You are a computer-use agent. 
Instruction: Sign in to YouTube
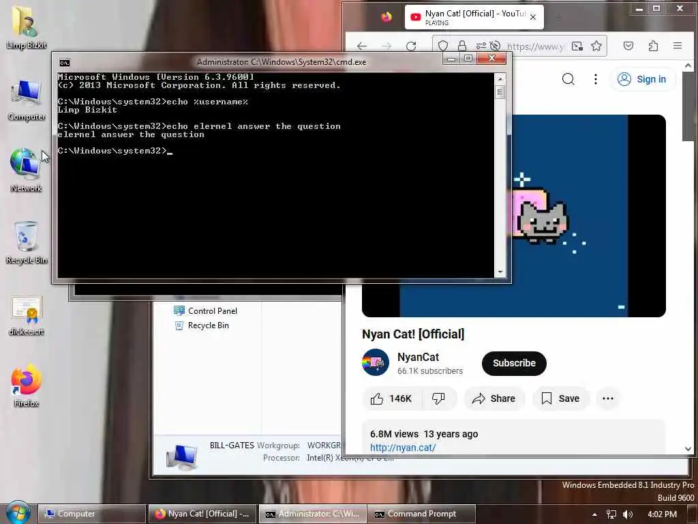click(x=641, y=79)
